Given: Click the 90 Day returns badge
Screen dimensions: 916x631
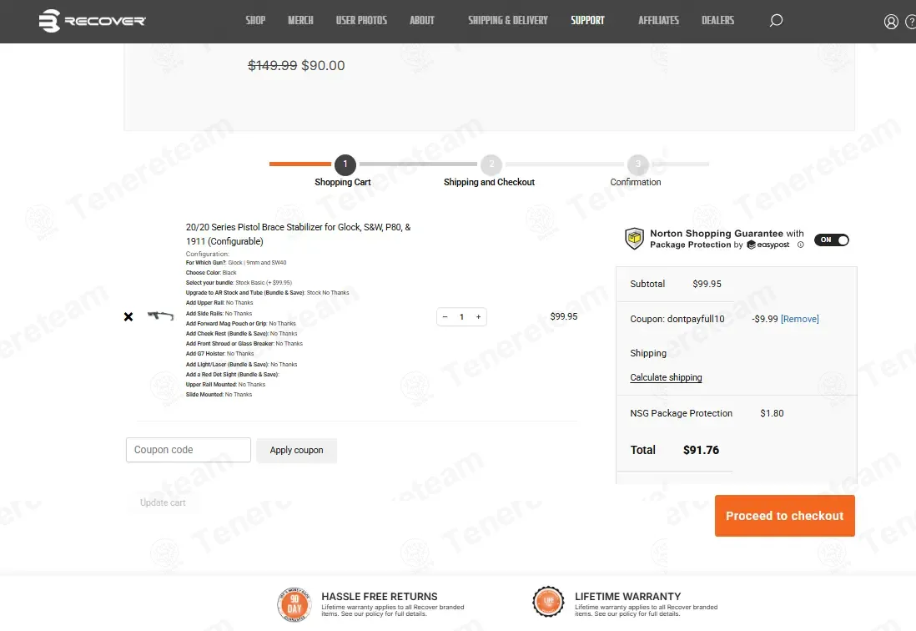Looking at the screenshot, I should click(x=294, y=603).
